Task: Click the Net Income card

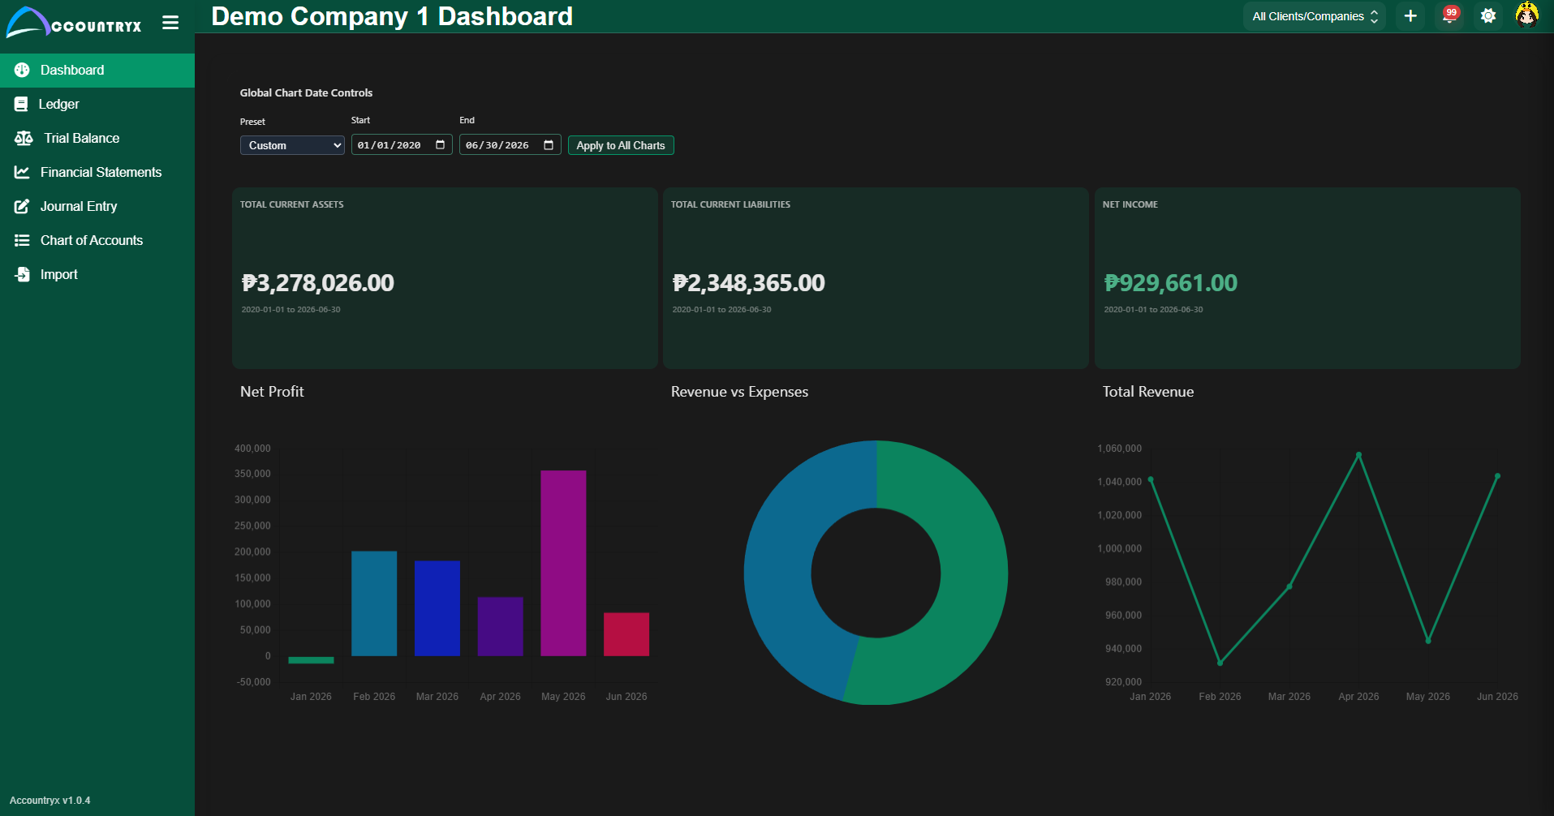Action: pyautogui.click(x=1307, y=278)
